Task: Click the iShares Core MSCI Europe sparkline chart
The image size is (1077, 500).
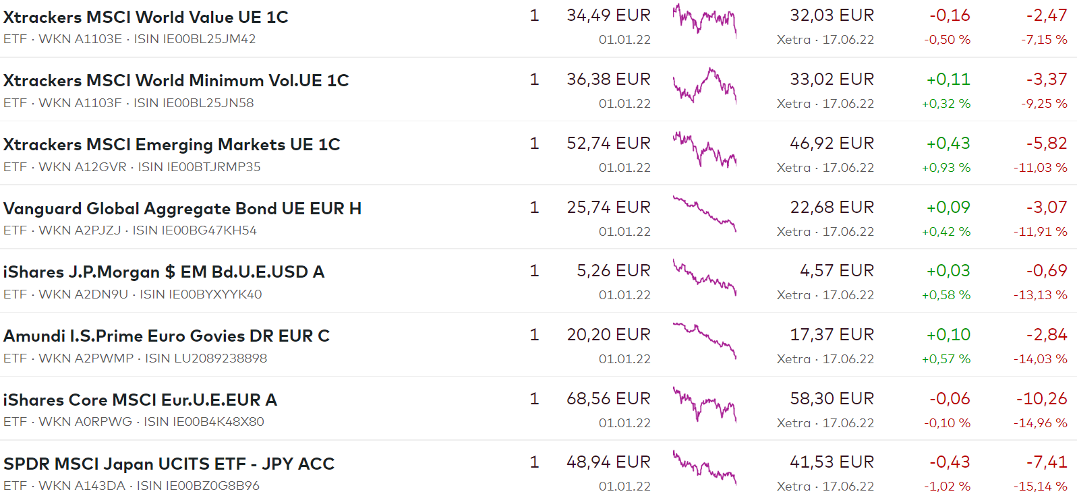Action: point(705,404)
